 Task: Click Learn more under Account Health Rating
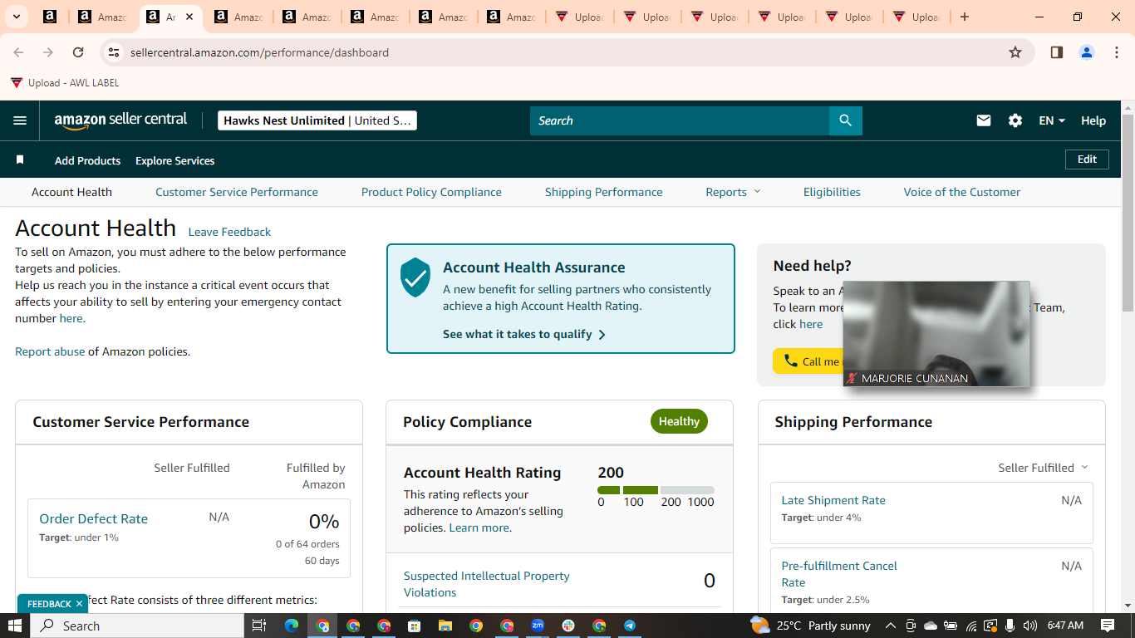pyautogui.click(x=479, y=528)
